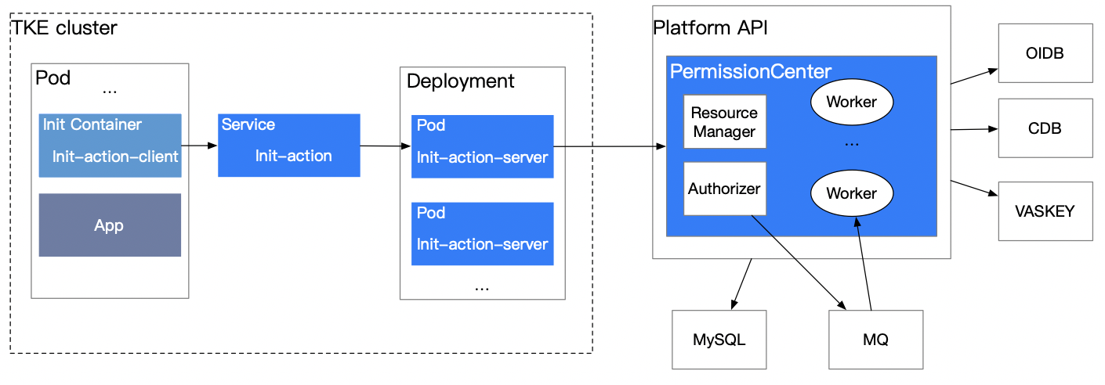Image resolution: width=1105 pixels, height=385 pixels.
Task: Select the OIDB box
Action: pyautogui.click(x=1045, y=53)
